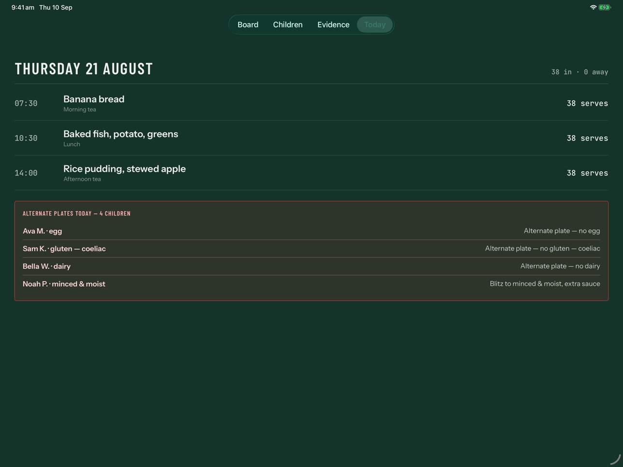Select the Today tab
This screenshot has width=623, height=467.
click(x=375, y=25)
